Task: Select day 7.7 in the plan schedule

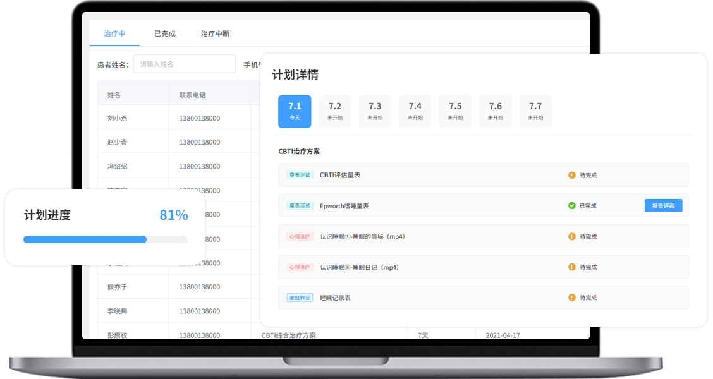Action: [x=535, y=111]
